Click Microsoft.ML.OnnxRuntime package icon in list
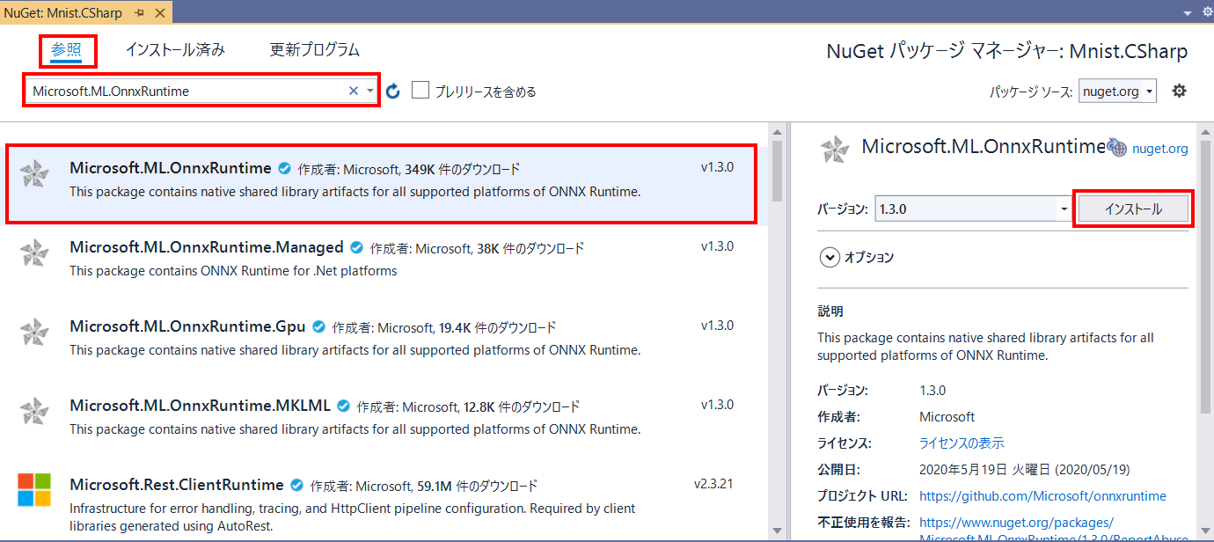This screenshot has width=1214, height=542. coord(34,174)
